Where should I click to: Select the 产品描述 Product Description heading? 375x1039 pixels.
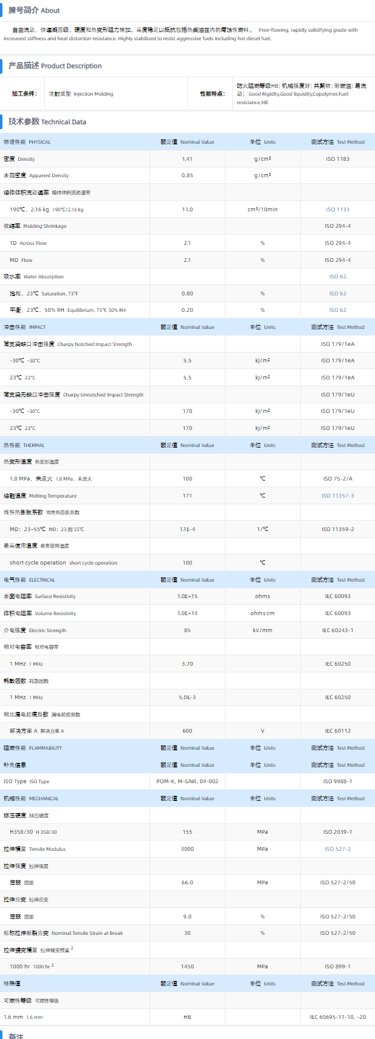(55, 66)
